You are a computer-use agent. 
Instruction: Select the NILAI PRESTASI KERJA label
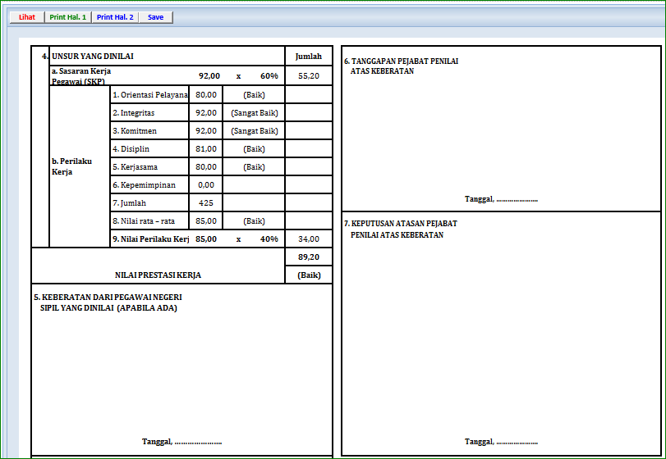158,275
